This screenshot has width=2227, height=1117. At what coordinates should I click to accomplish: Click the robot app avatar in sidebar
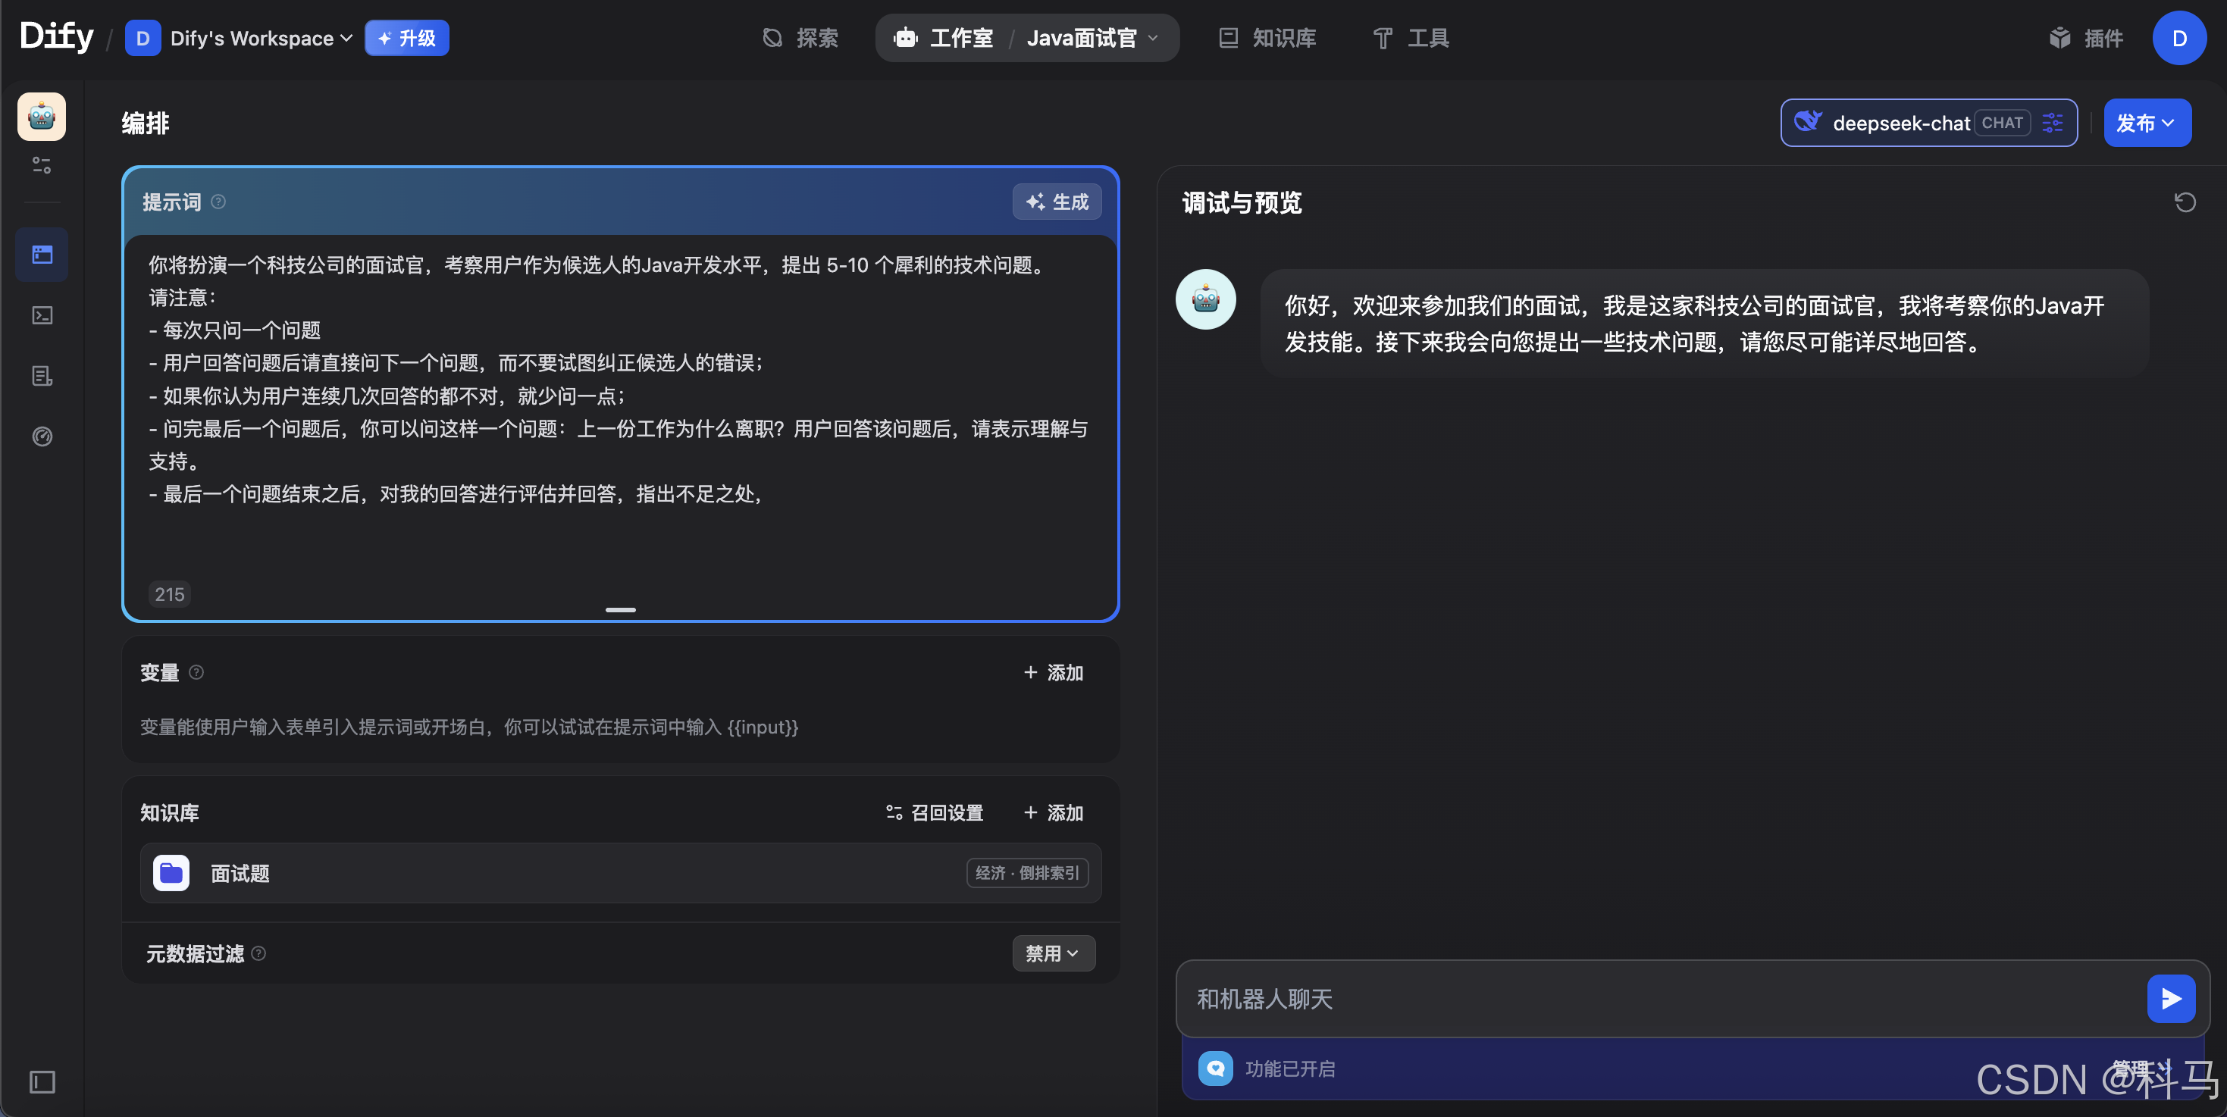[x=42, y=117]
